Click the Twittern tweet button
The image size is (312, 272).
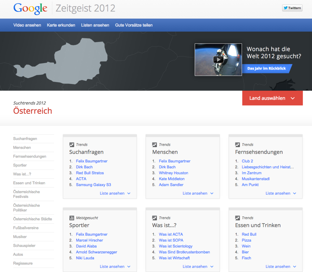pyautogui.click(x=292, y=8)
